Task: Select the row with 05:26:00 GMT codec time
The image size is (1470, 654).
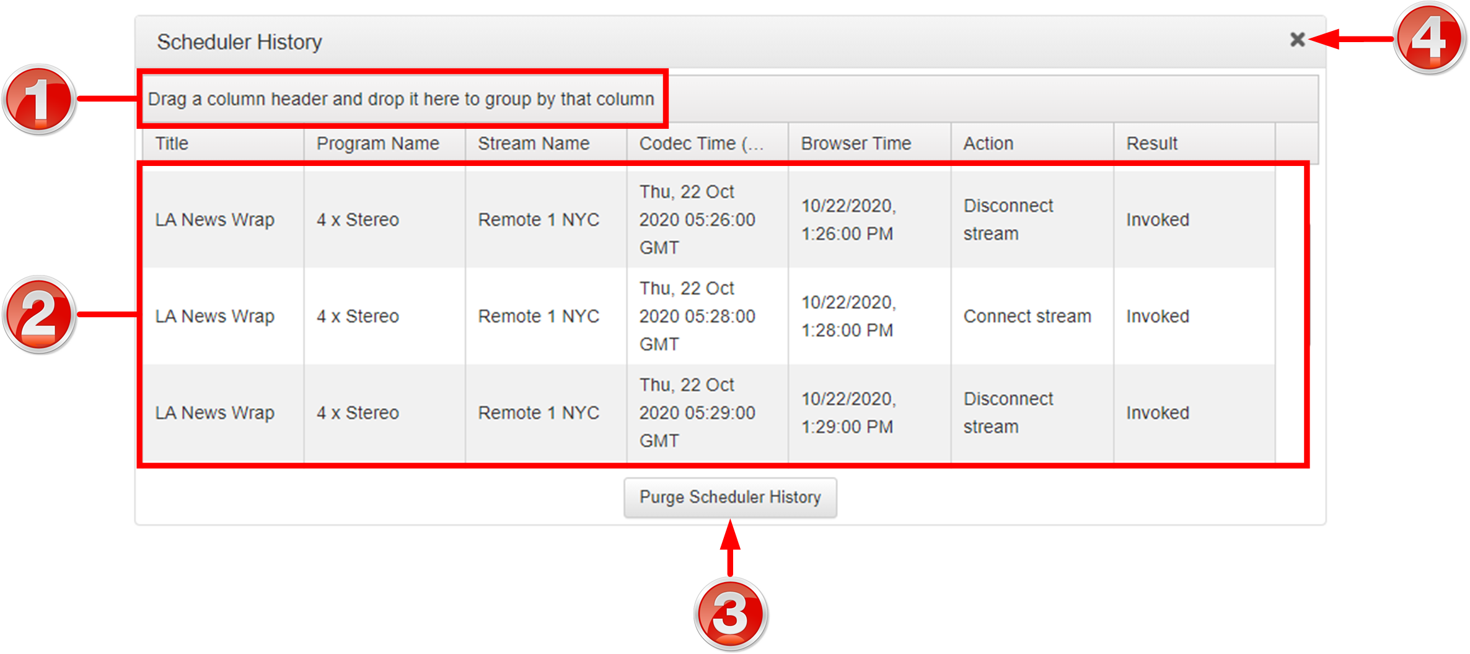Action: point(697,220)
